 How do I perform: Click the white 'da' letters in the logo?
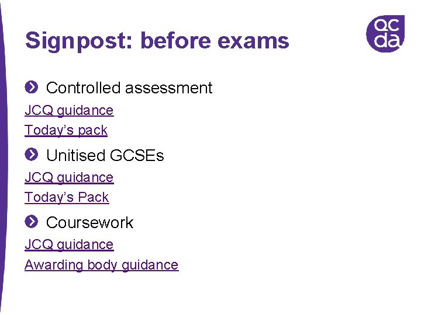click(x=388, y=40)
